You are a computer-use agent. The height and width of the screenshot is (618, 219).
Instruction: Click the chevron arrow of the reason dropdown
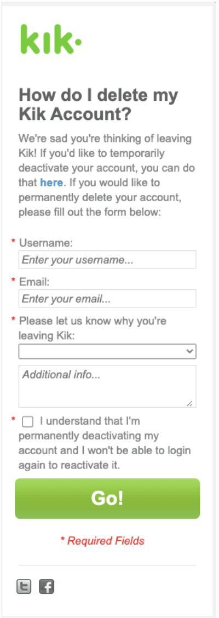pyautogui.click(x=190, y=351)
